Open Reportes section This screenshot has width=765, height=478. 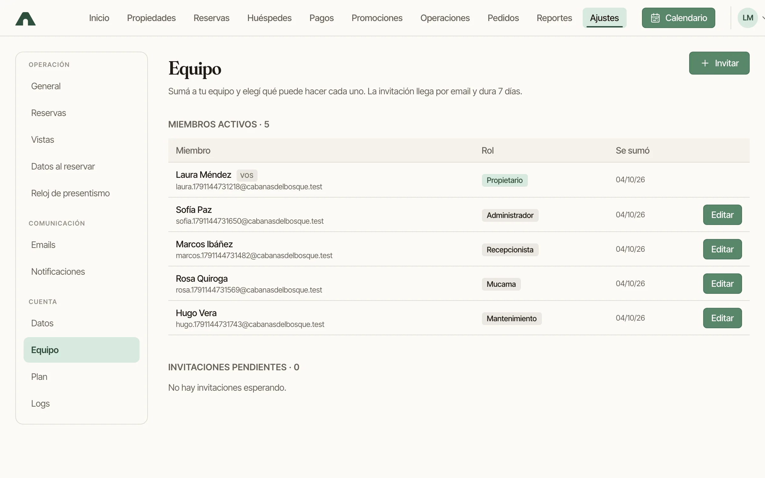click(554, 18)
